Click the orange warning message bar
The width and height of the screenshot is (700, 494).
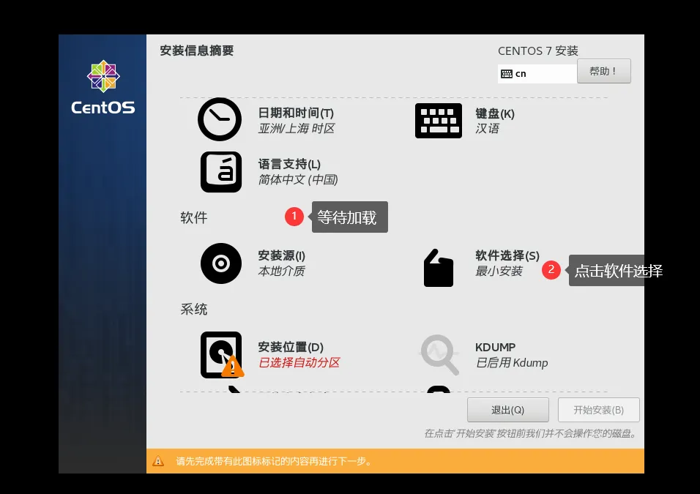click(395, 461)
